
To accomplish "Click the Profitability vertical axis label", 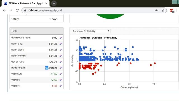I will coord(72,61).
